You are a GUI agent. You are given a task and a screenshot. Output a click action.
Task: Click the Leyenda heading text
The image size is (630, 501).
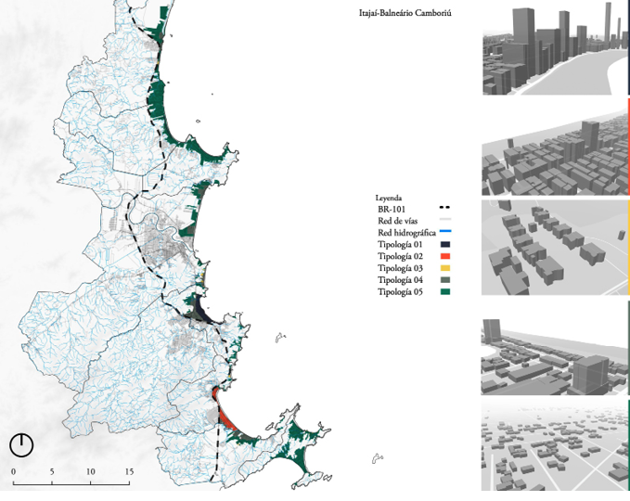point(392,199)
